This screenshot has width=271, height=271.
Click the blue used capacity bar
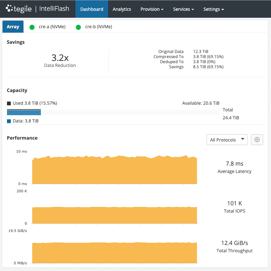24,112
